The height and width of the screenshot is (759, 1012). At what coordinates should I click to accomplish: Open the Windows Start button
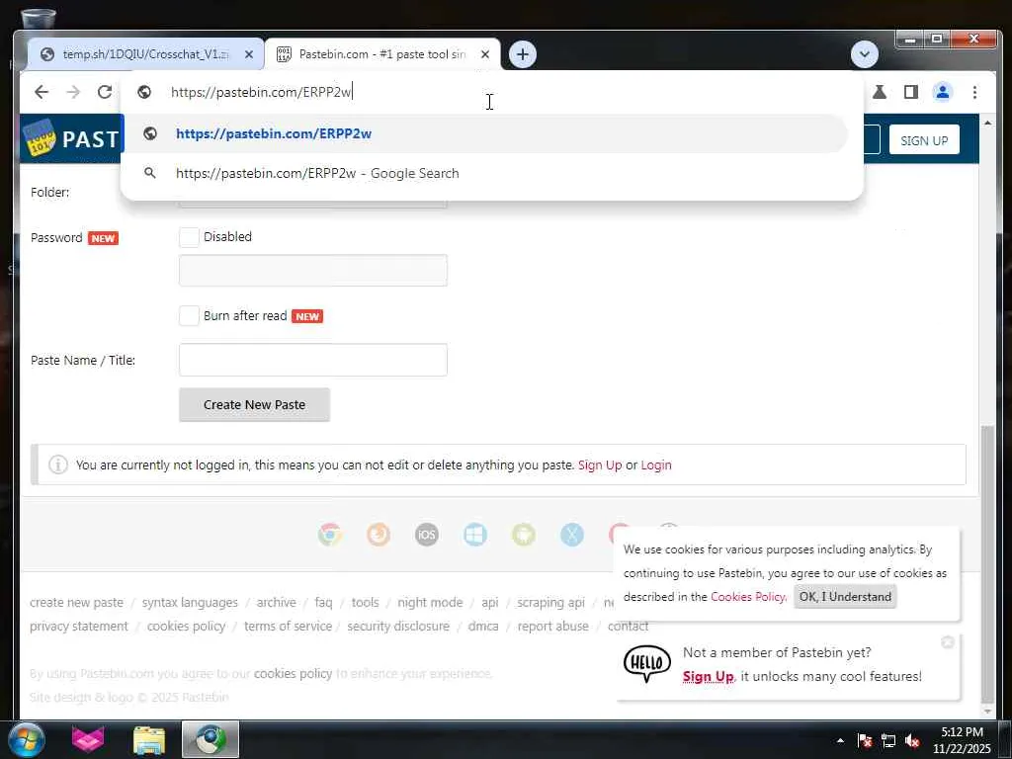(26, 739)
